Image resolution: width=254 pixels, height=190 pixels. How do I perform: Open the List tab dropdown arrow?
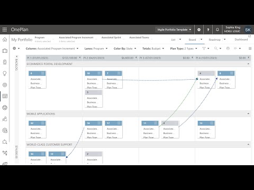point(180,40)
